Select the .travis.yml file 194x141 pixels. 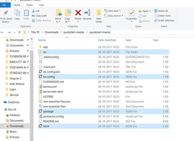click(103, 67)
